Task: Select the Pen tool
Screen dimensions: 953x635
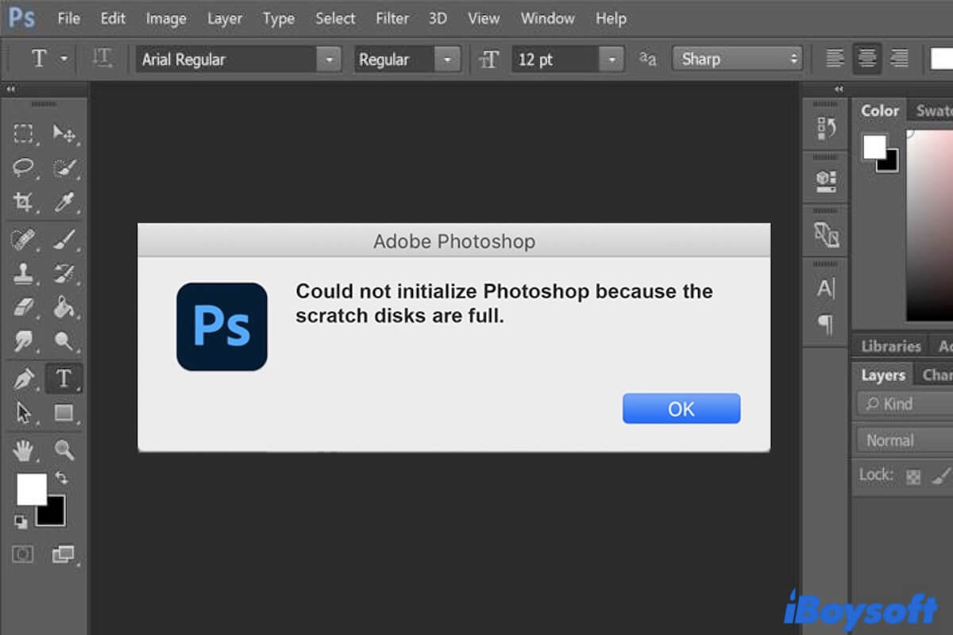Action: coord(24,378)
